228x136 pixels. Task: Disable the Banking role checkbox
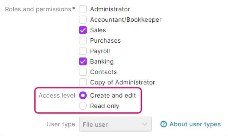pyautogui.click(x=83, y=62)
